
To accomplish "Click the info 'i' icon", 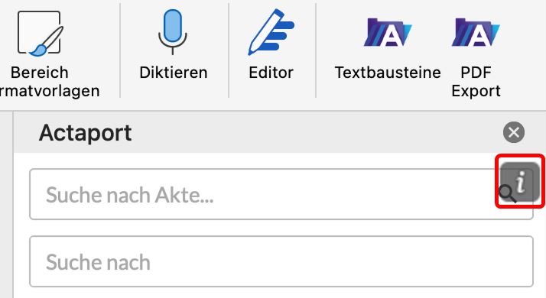I will point(520,181).
